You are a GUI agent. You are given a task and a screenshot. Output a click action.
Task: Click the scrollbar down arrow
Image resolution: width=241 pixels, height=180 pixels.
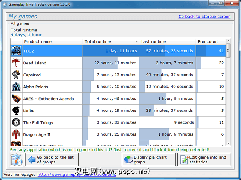[x=229, y=143]
